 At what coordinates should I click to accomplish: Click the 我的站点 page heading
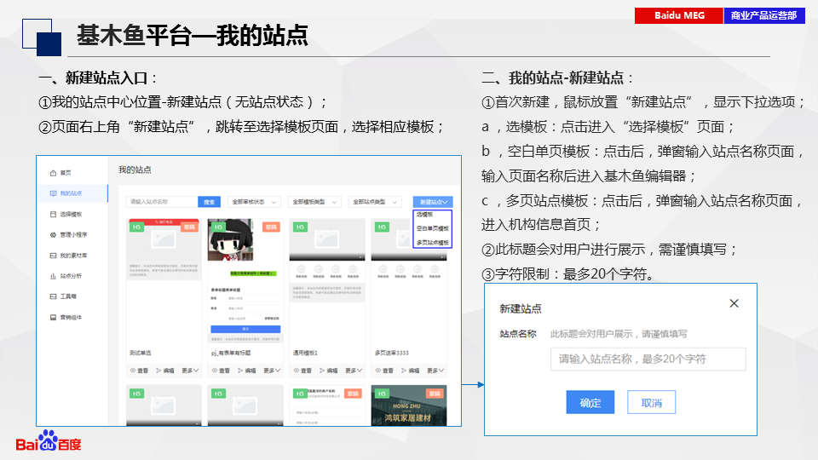coord(135,170)
